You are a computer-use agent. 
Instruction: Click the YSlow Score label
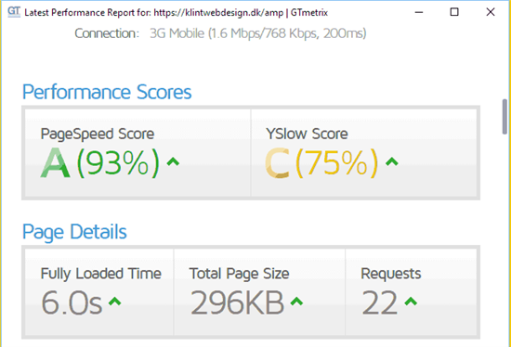pos(307,134)
